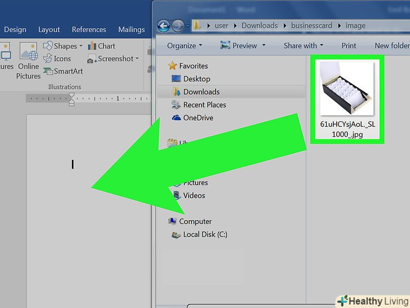The image size is (410, 308).
Task: Click the Preview button in Explorer toolbar
Action: [239, 46]
